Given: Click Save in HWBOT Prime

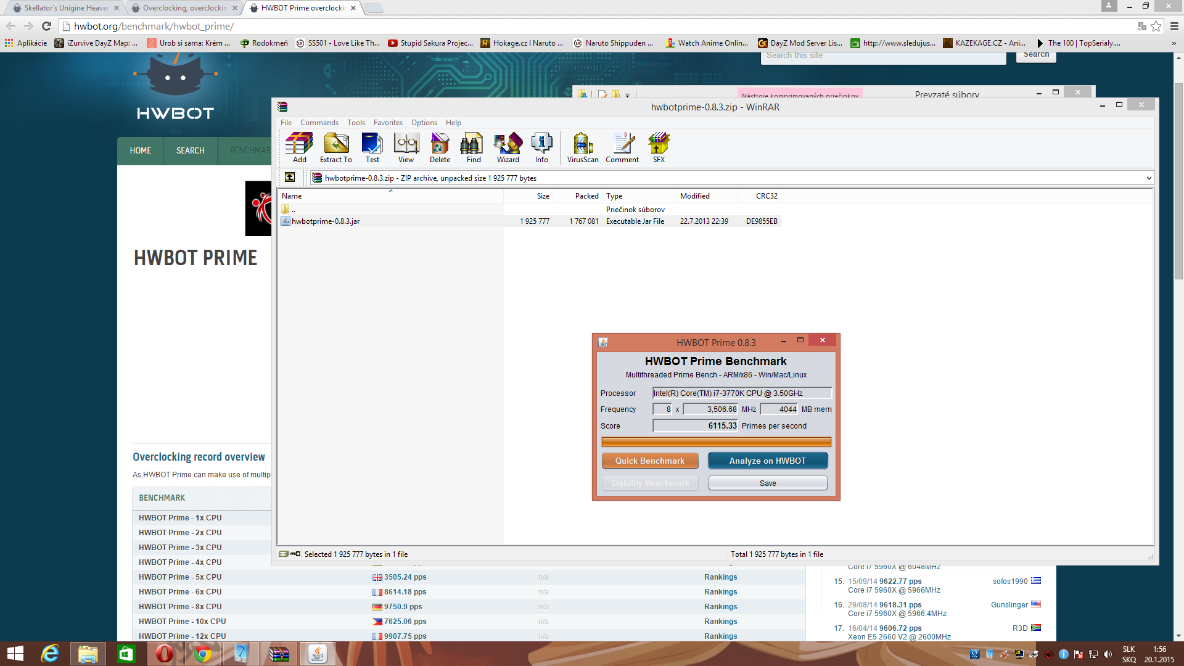Looking at the screenshot, I should pos(768,483).
